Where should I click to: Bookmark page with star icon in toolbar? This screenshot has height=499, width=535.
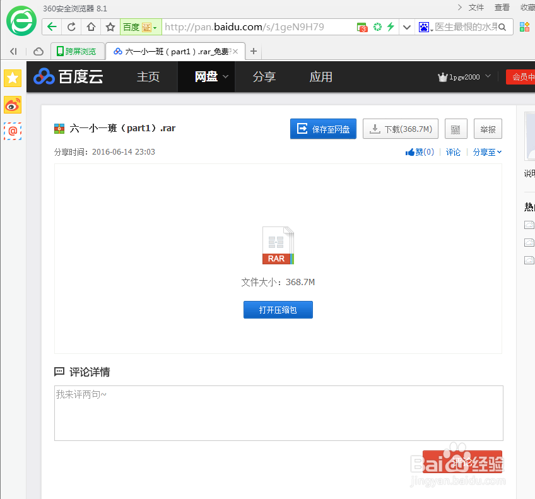pyautogui.click(x=110, y=27)
